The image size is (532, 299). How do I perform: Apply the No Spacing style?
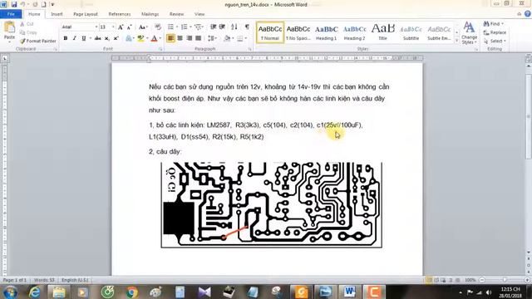pos(298,32)
